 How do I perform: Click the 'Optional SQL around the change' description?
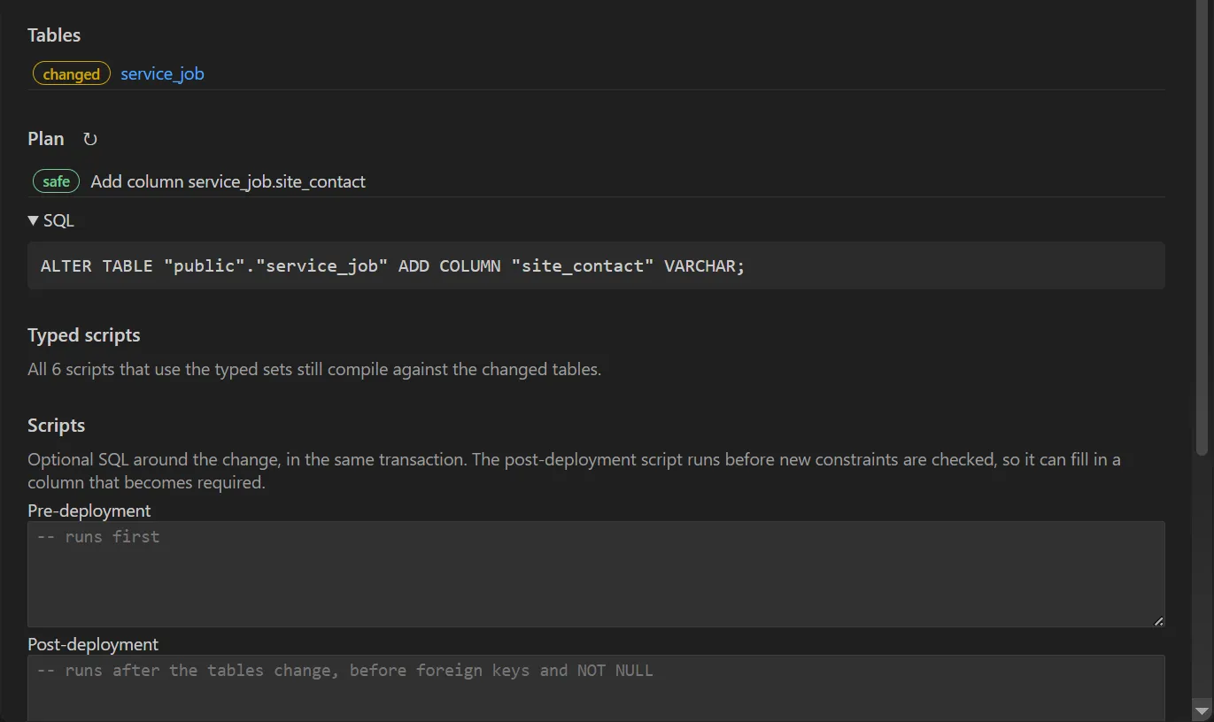(574, 471)
